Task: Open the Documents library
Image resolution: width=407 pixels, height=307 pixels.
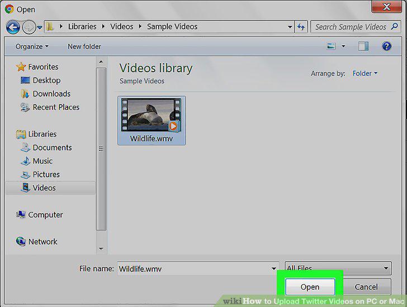Action: click(52, 148)
